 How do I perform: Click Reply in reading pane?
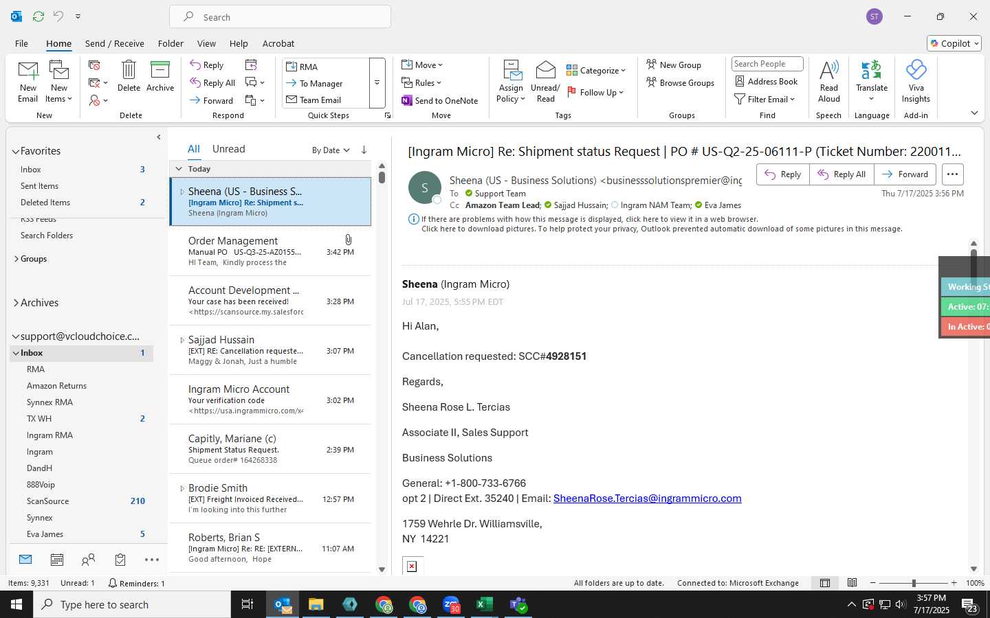pyautogui.click(x=783, y=174)
